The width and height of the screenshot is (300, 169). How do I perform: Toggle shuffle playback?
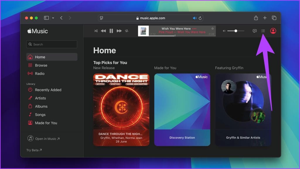tap(96, 31)
